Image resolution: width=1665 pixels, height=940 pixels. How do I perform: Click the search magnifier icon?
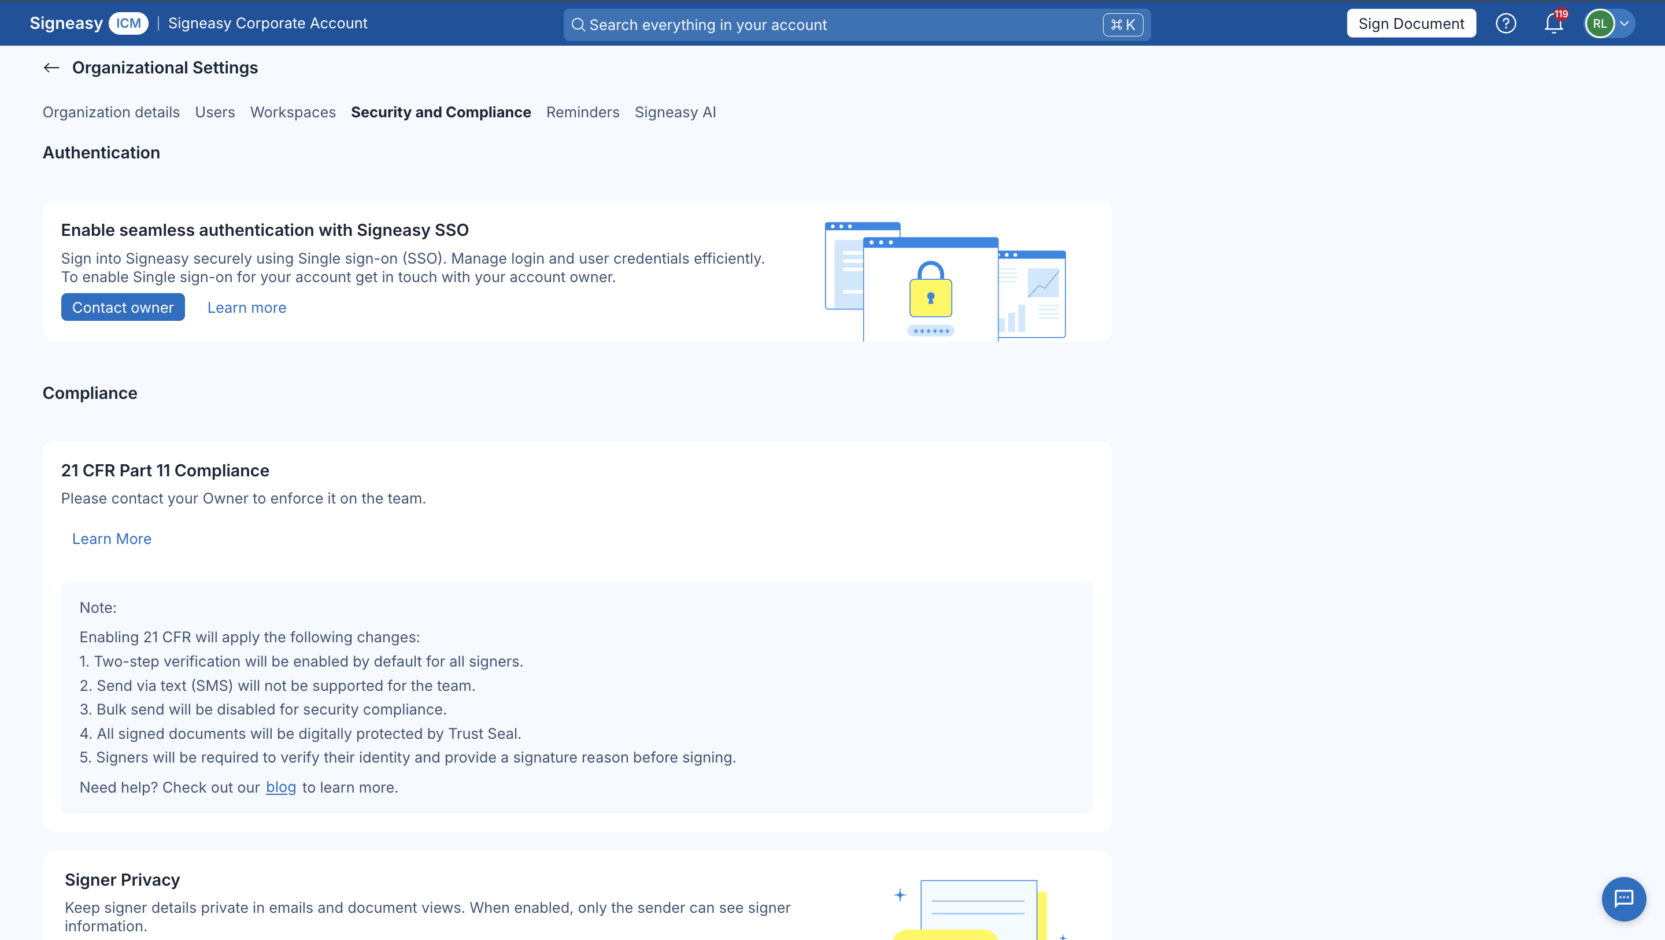(x=579, y=24)
